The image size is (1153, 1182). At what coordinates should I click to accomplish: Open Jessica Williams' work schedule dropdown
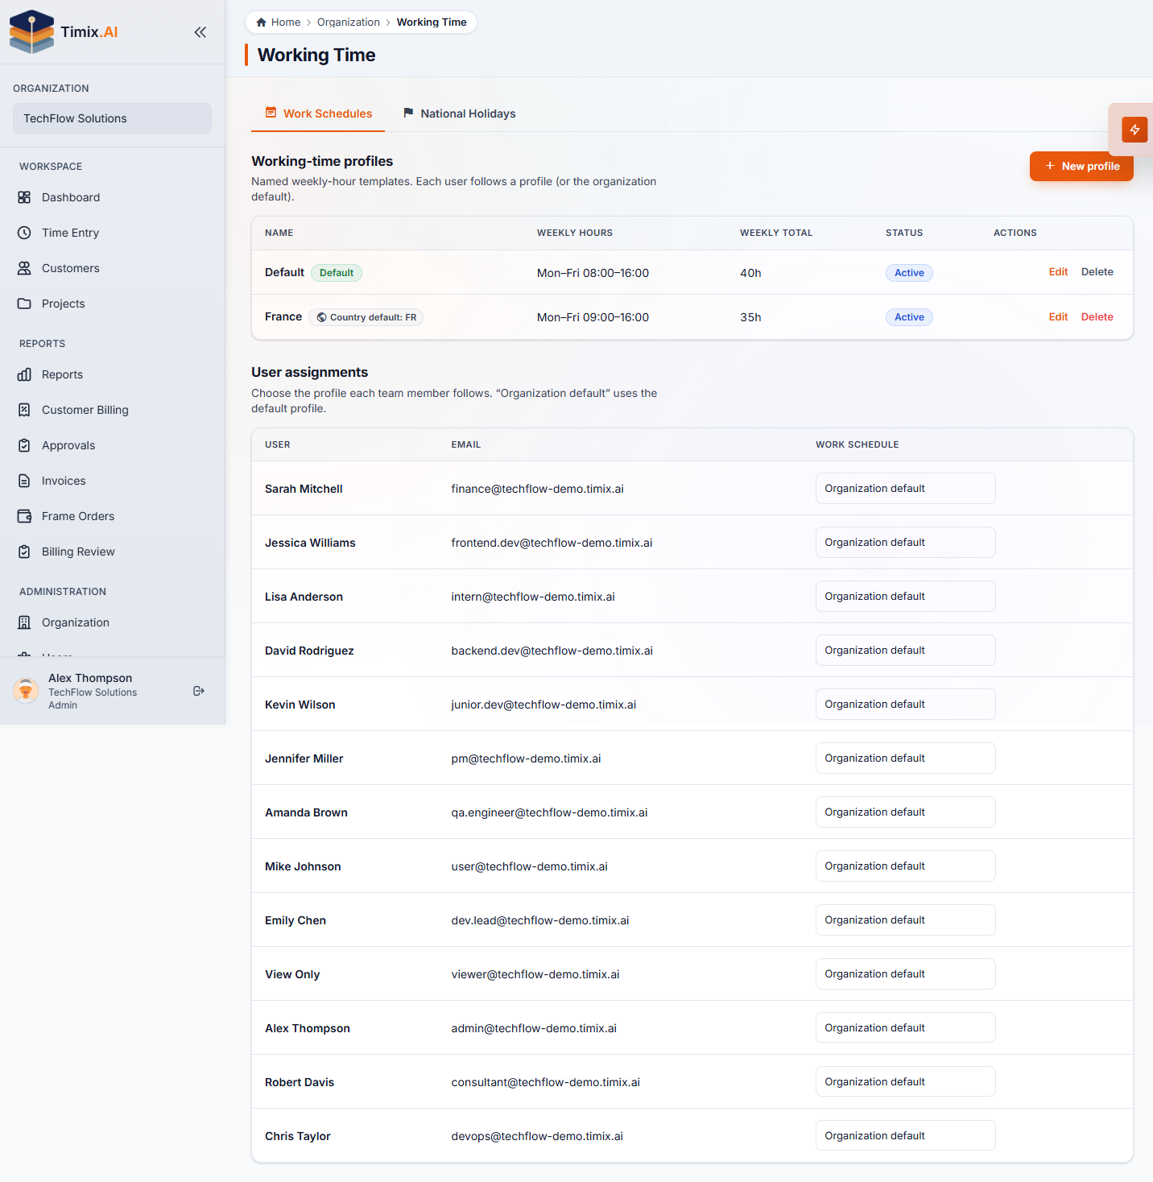click(906, 543)
